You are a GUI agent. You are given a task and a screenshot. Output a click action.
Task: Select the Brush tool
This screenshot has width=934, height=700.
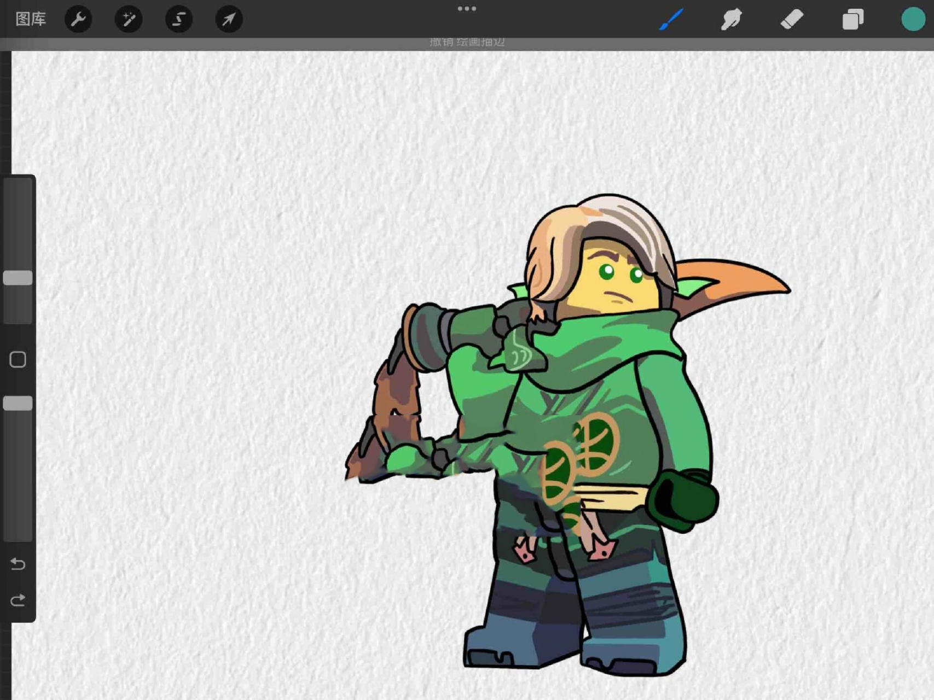(x=671, y=19)
